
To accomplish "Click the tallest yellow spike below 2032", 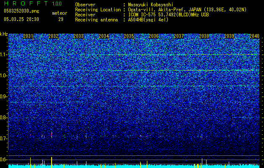I will point(52,163).
